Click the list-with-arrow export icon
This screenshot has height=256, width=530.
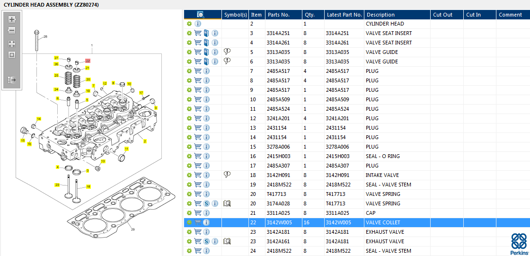[x=12, y=80]
